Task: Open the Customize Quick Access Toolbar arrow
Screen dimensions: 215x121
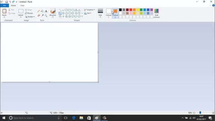Action: tap(16, 2)
